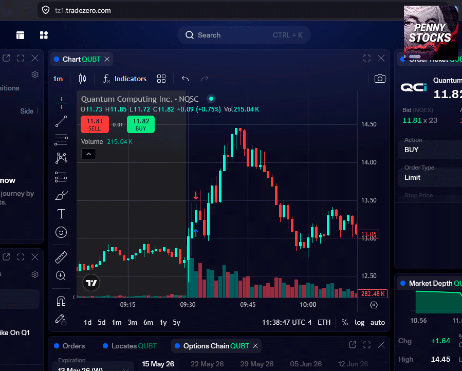Open settings gear in upper left panel
Screen dimensions: 462x371
(x=35, y=75)
